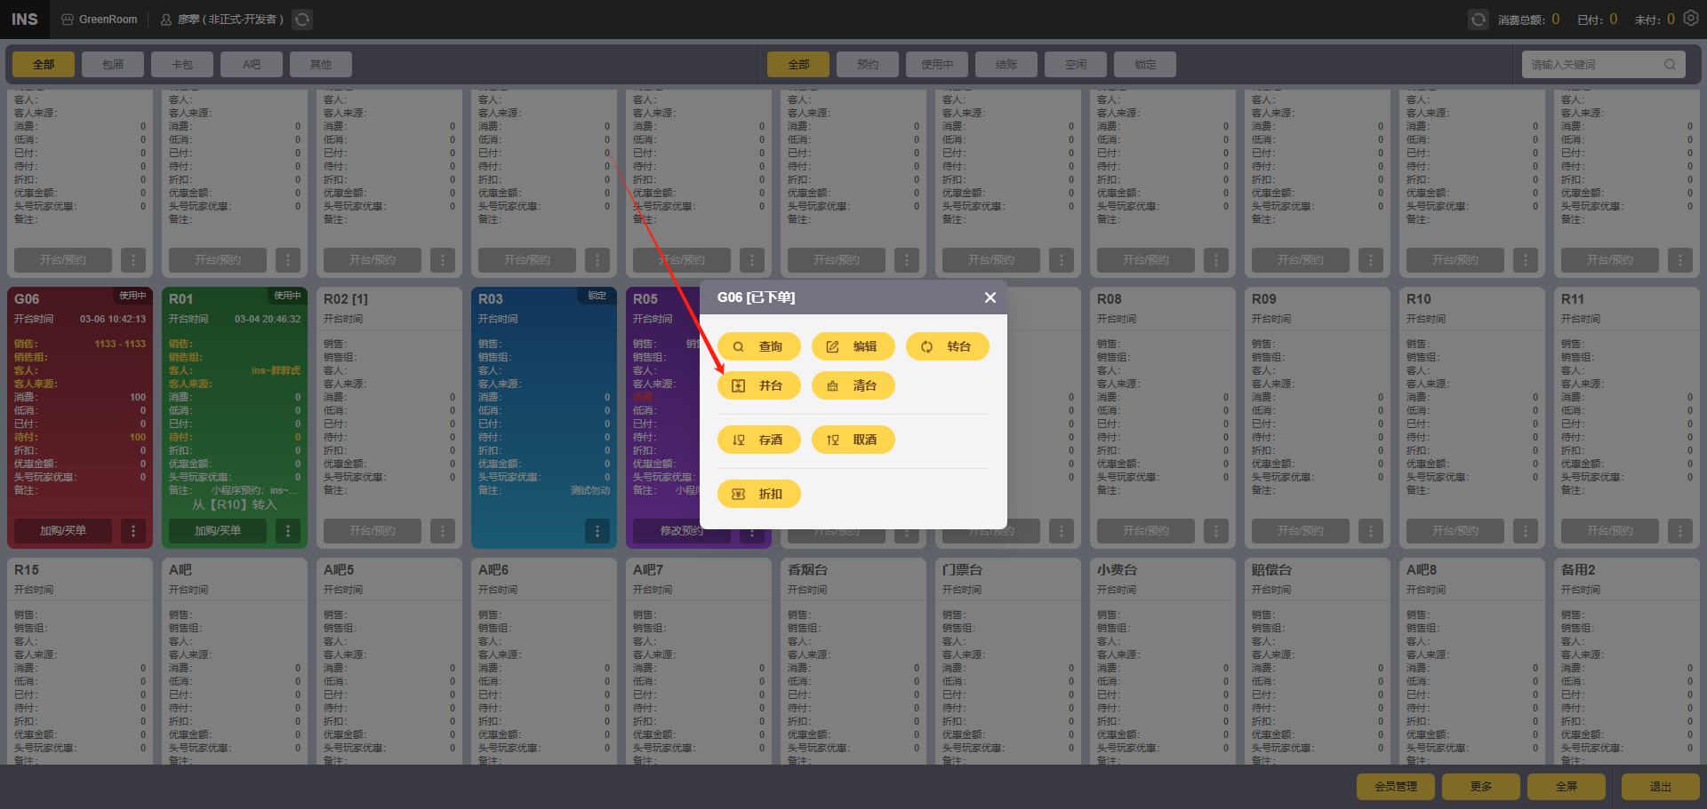Open three-dot menu on G06 card

click(x=133, y=531)
